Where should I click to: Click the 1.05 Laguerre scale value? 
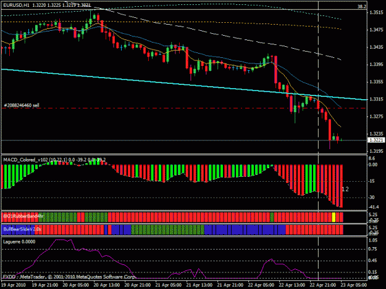coord(373,240)
